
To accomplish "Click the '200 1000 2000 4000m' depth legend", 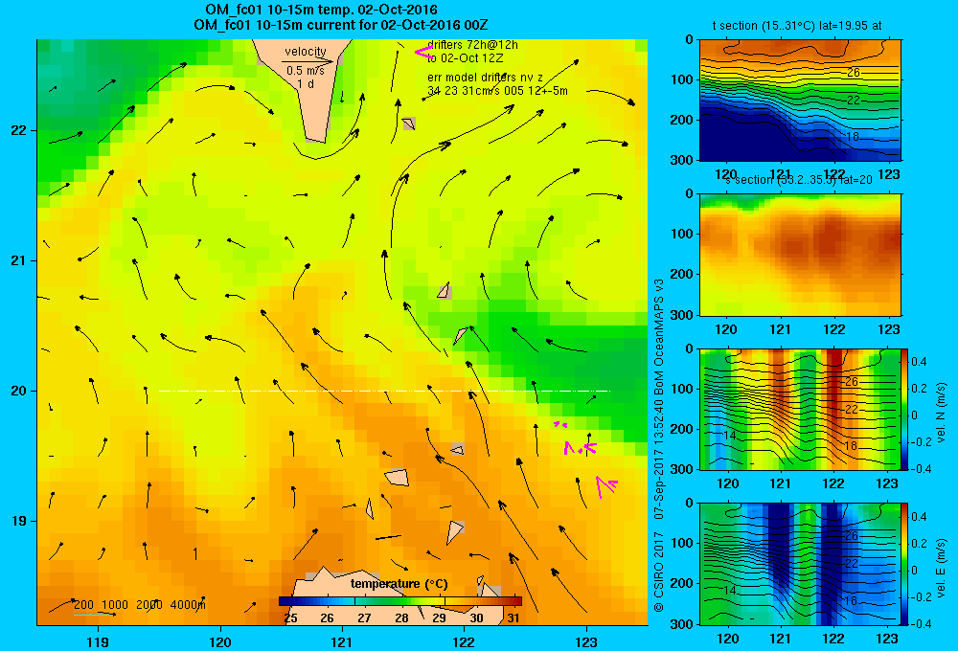I will coord(139,605).
